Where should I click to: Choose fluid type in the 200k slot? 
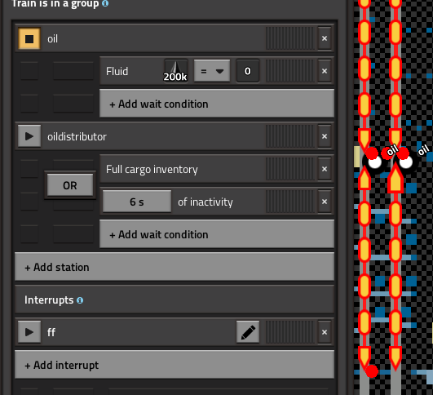(x=176, y=71)
